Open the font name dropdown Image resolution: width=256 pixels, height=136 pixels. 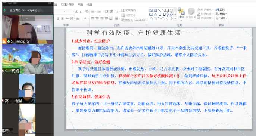[x=65, y=12]
